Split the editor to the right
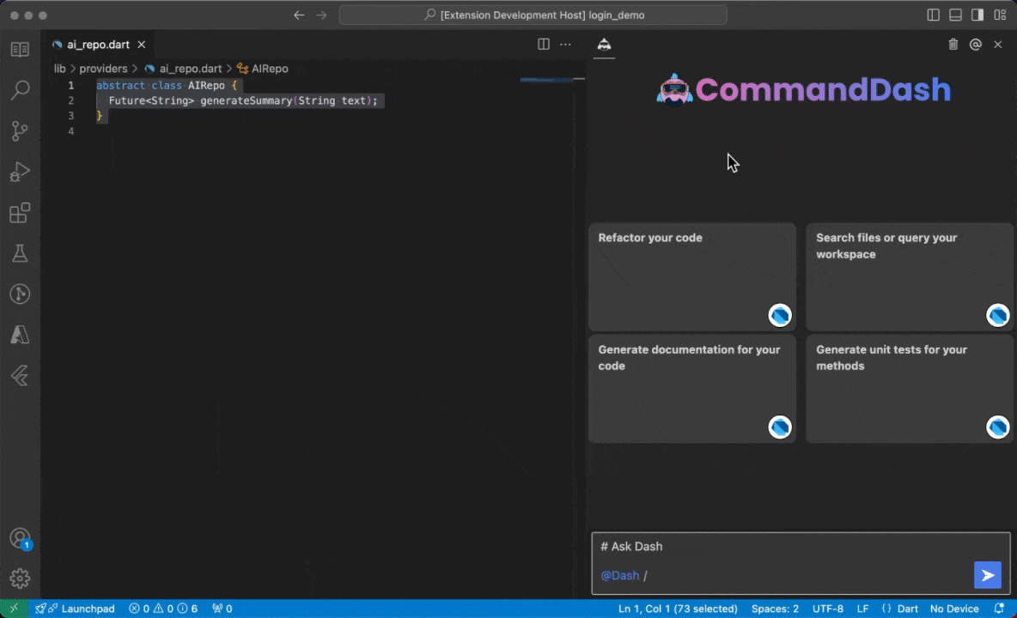The width and height of the screenshot is (1017, 618). point(544,44)
